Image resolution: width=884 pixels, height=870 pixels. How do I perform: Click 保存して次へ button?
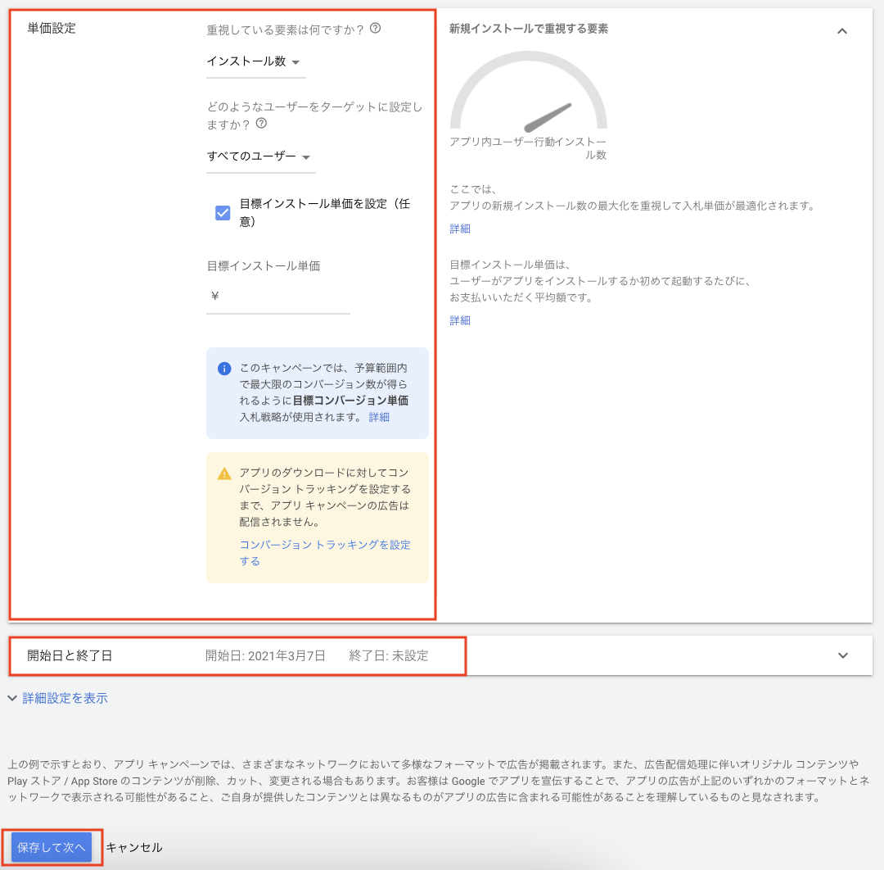point(52,847)
